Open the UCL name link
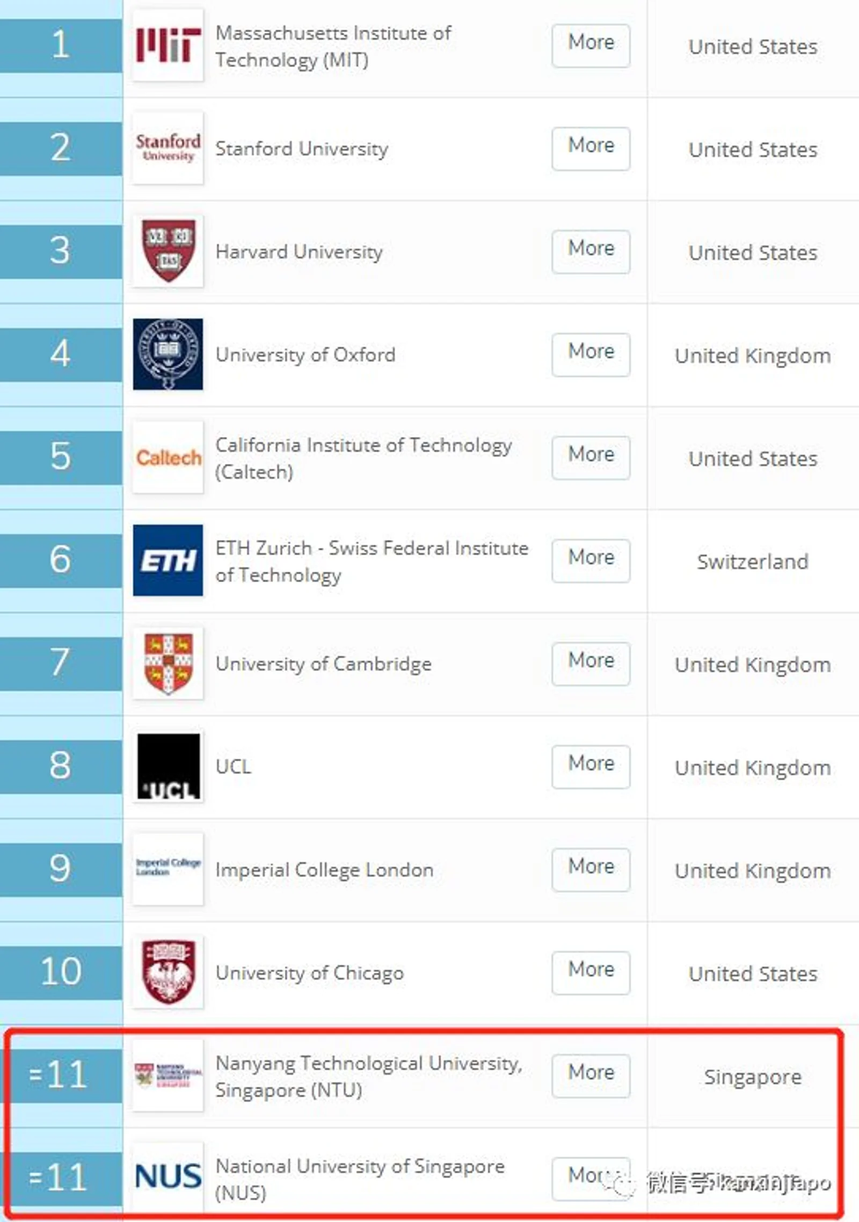Image resolution: width=859 pixels, height=1222 pixels. click(x=234, y=767)
